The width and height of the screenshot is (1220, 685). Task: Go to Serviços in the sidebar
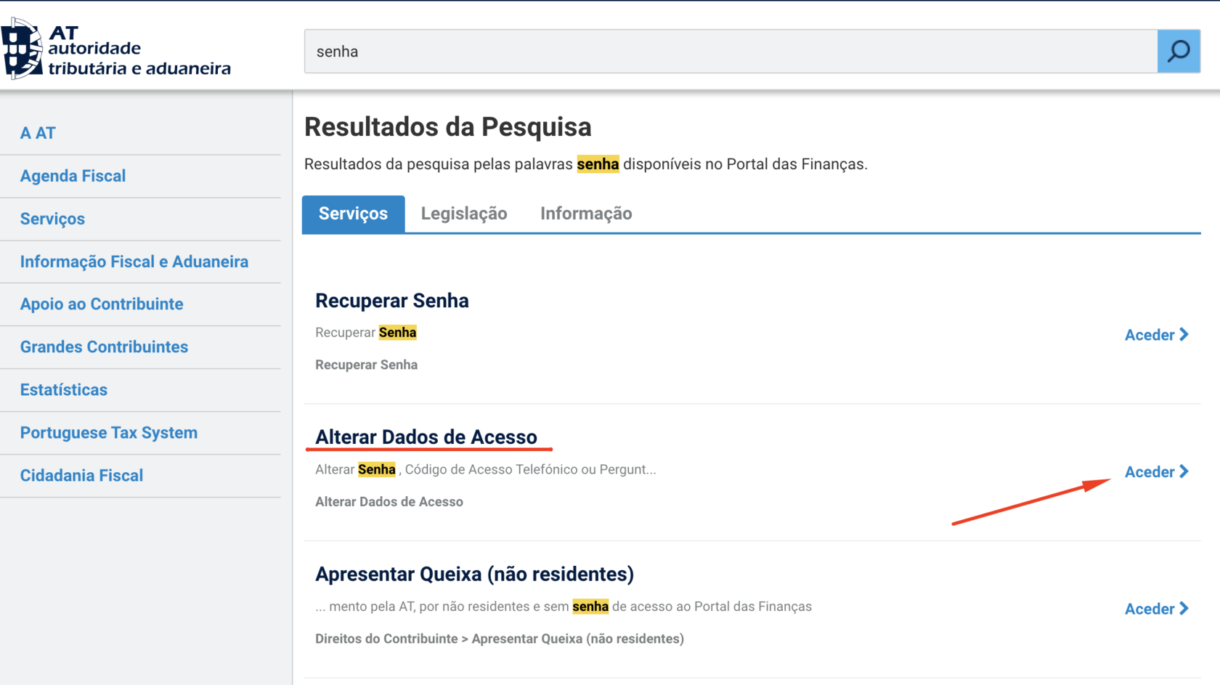tap(52, 219)
